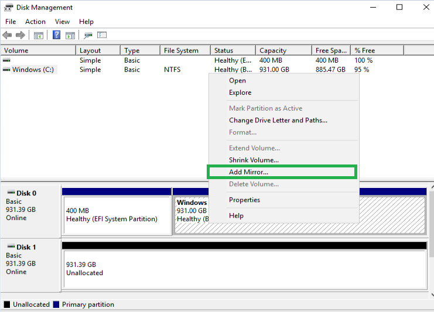Open Properties from the context menu

244,200
